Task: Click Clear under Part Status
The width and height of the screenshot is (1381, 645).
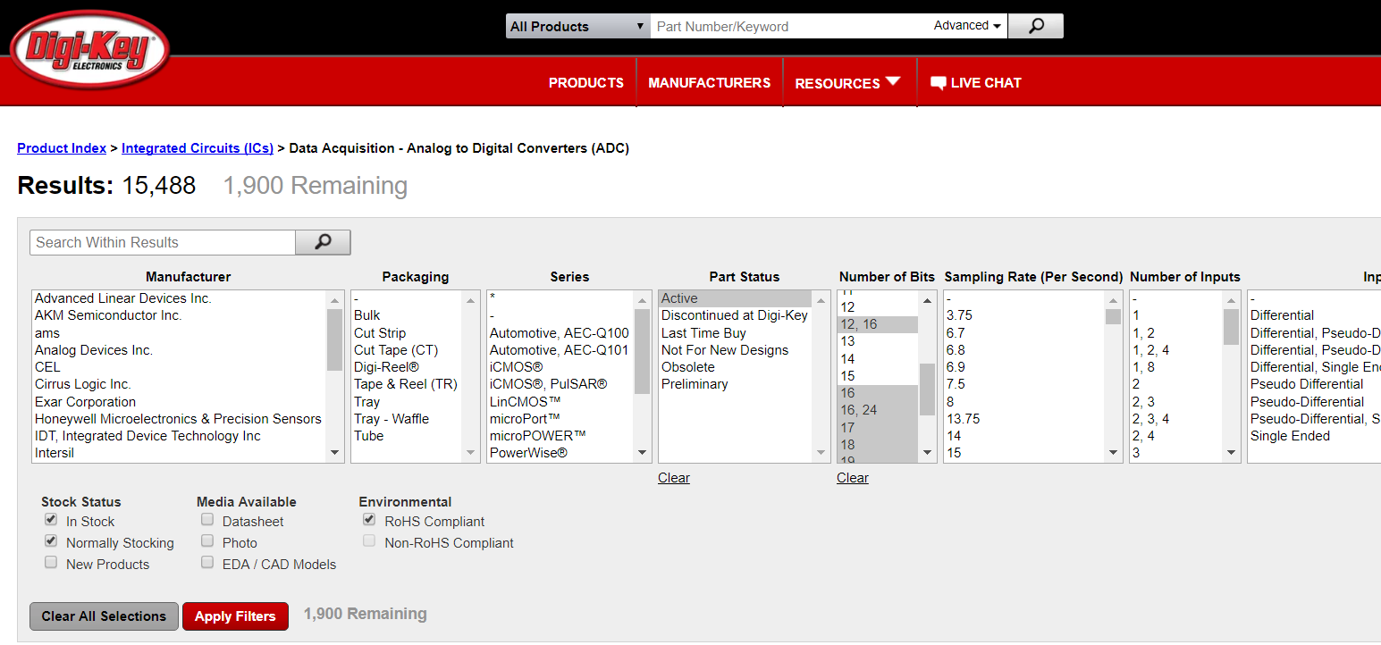Action: [674, 478]
